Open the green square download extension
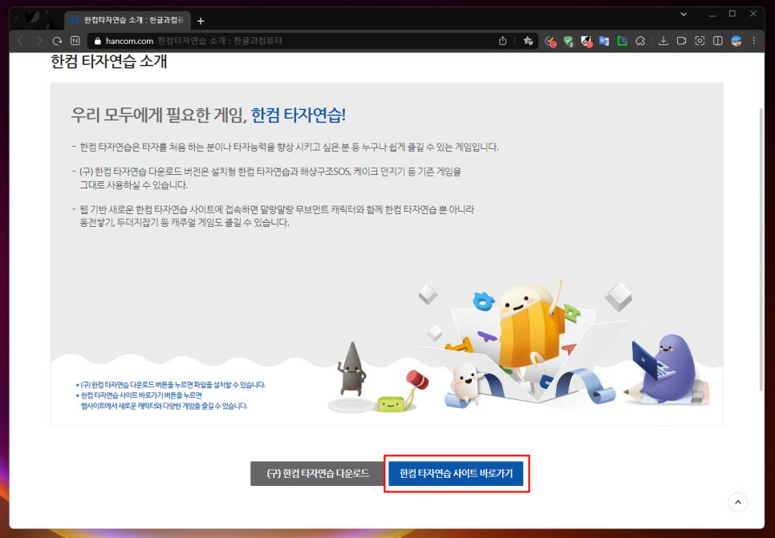 coord(623,41)
